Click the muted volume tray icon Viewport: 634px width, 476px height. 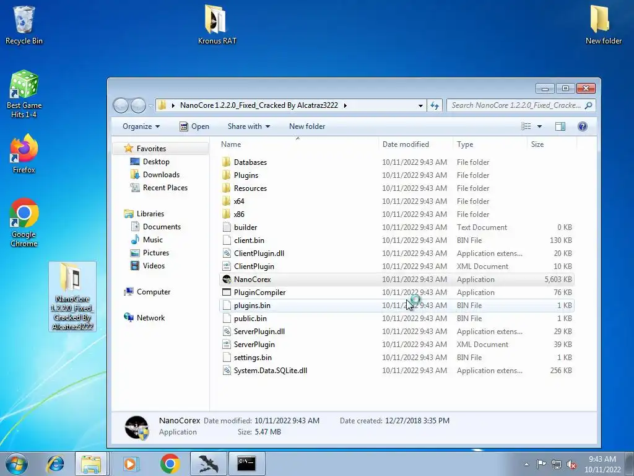point(571,464)
